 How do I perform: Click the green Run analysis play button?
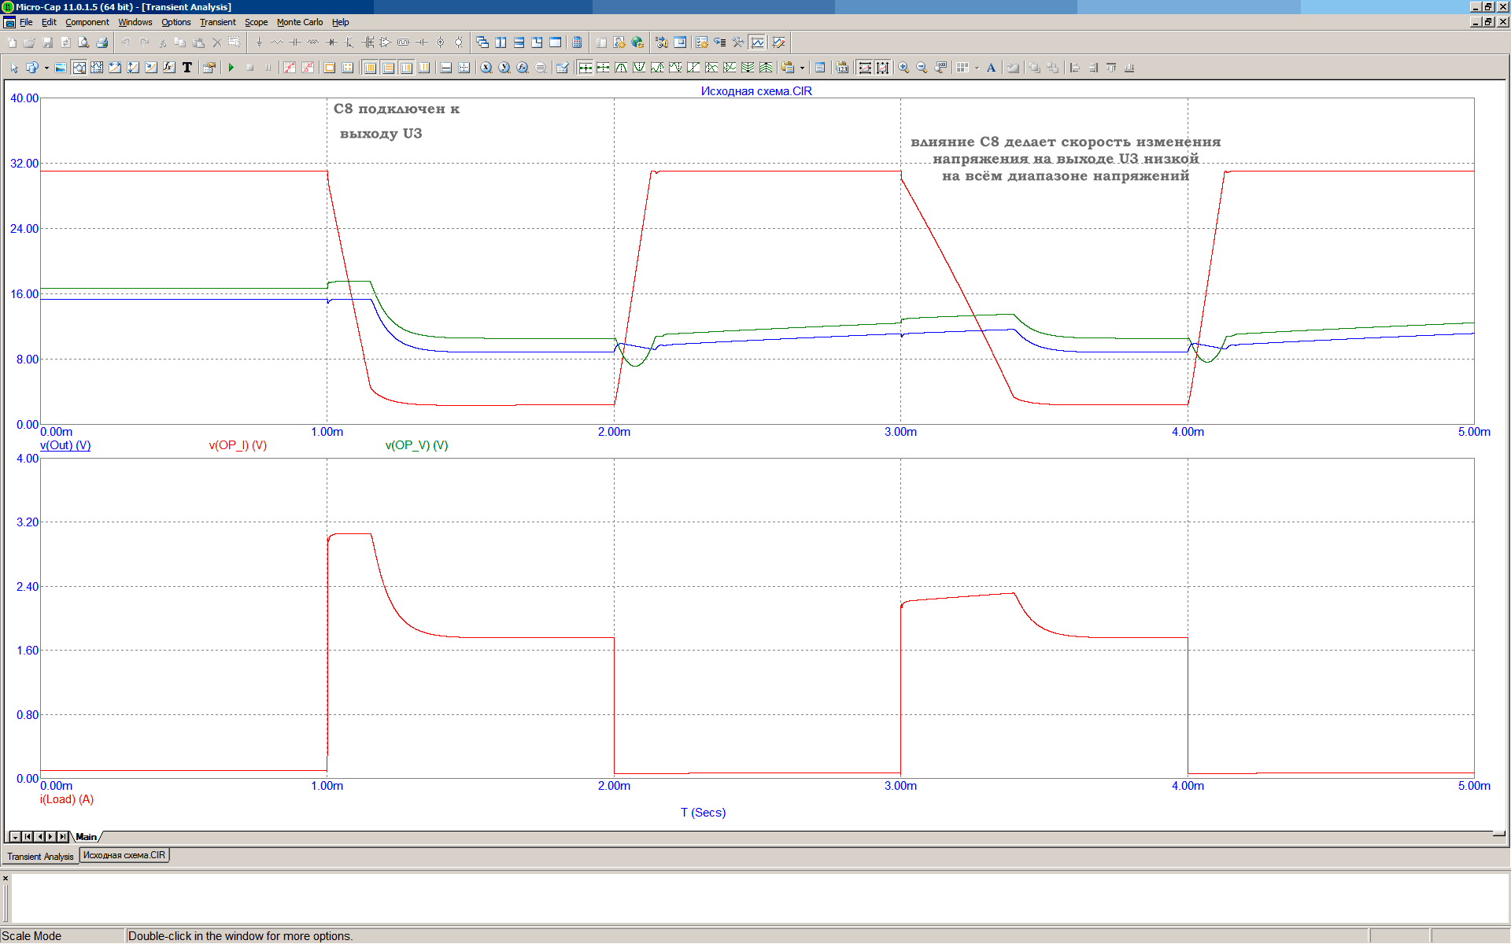[231, 68]
